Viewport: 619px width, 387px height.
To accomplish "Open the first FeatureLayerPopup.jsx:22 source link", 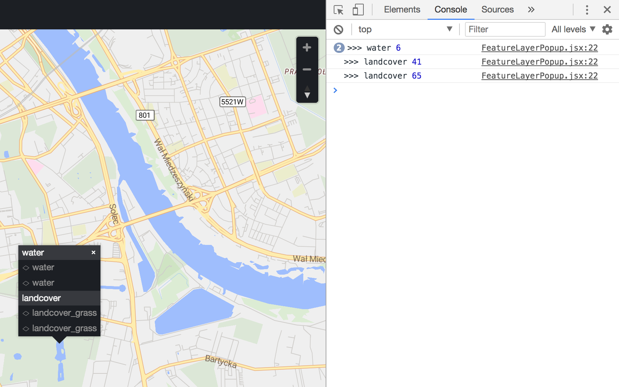I will coord(539,48).
